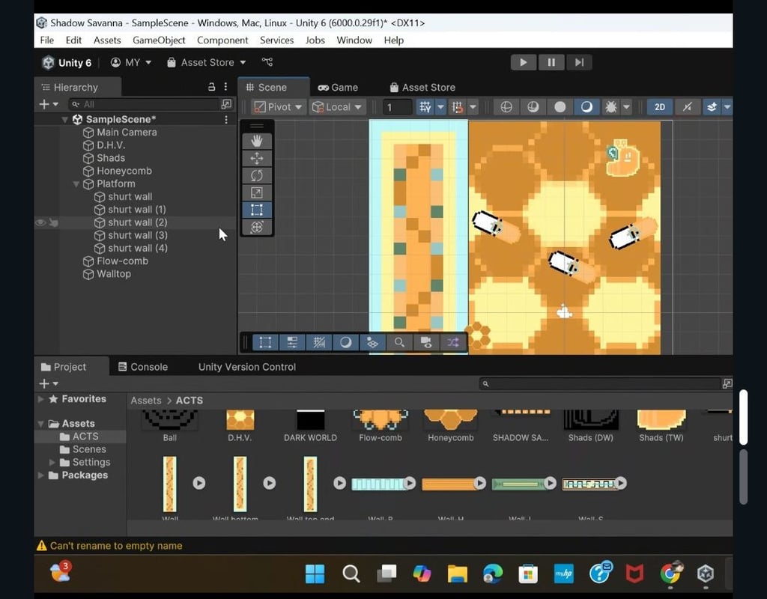Open the Local handle rotation dropdown
767x599 pixels.
[x=337, y=107]
